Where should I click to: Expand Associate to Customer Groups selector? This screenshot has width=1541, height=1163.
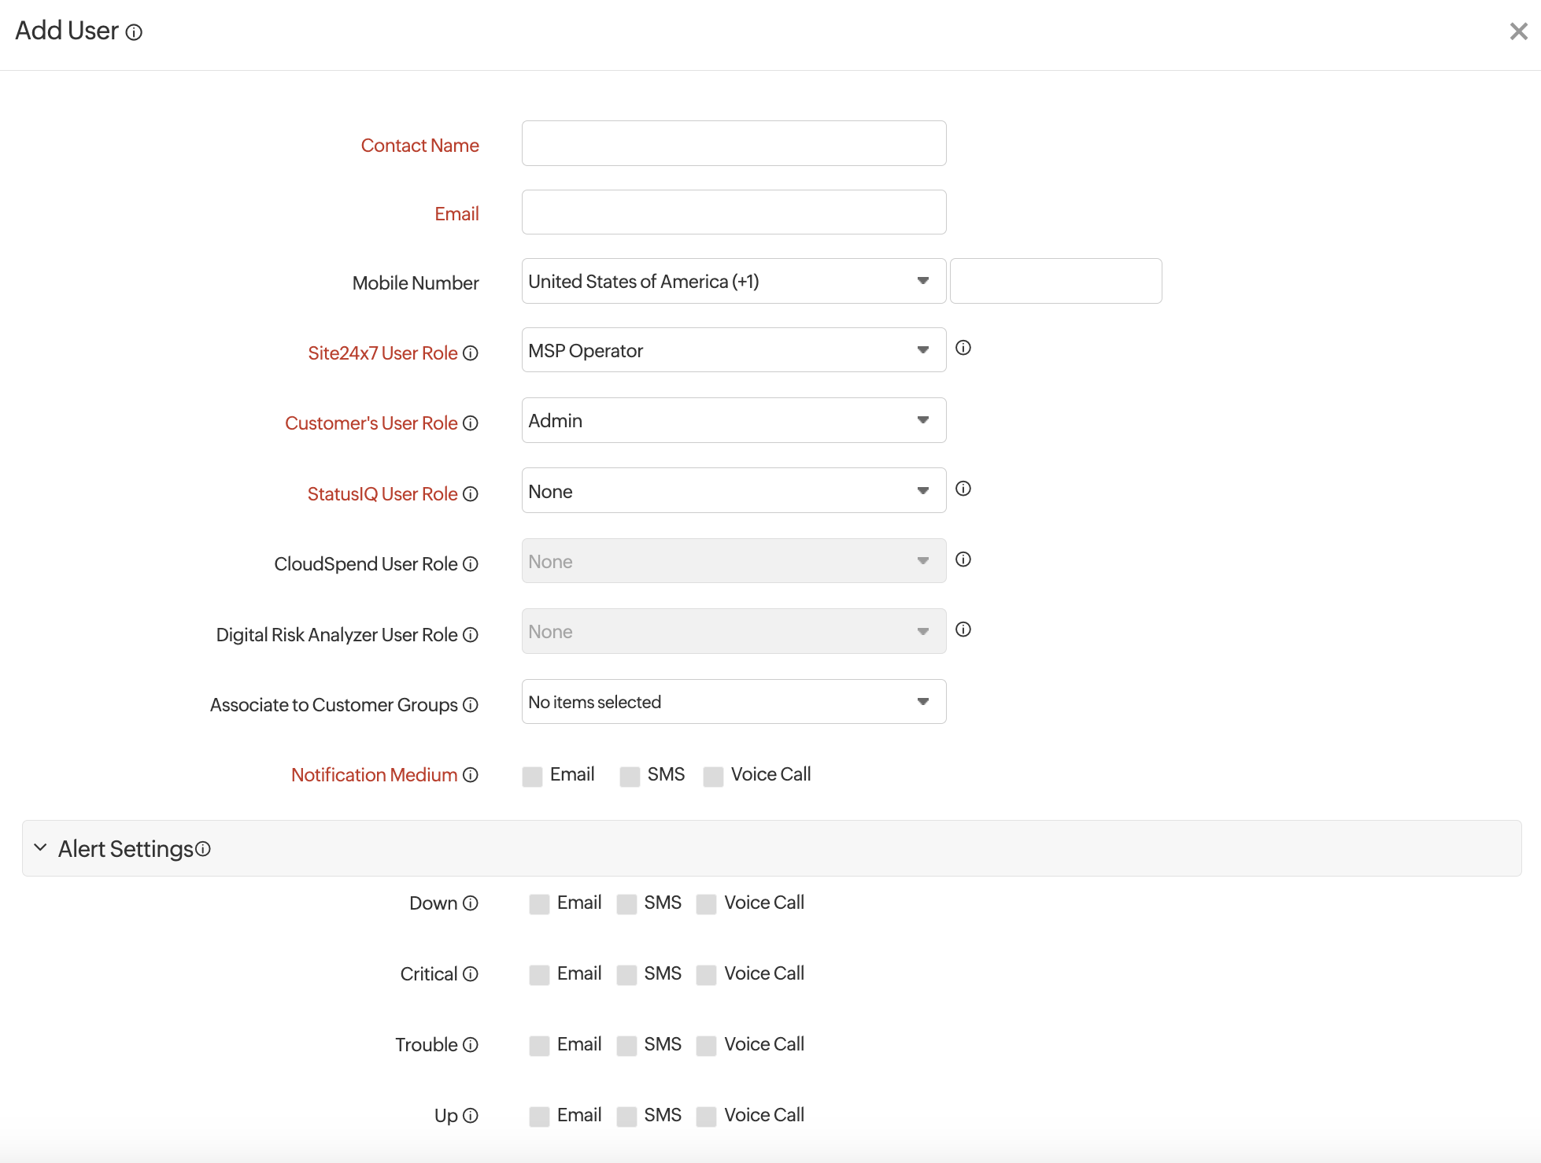[x=734, y=702]
